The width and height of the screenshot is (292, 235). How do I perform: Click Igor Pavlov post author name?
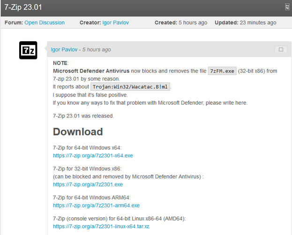tap(64, 50)
